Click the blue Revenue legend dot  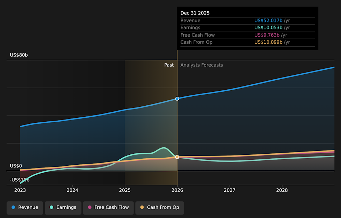pos(13,207)
